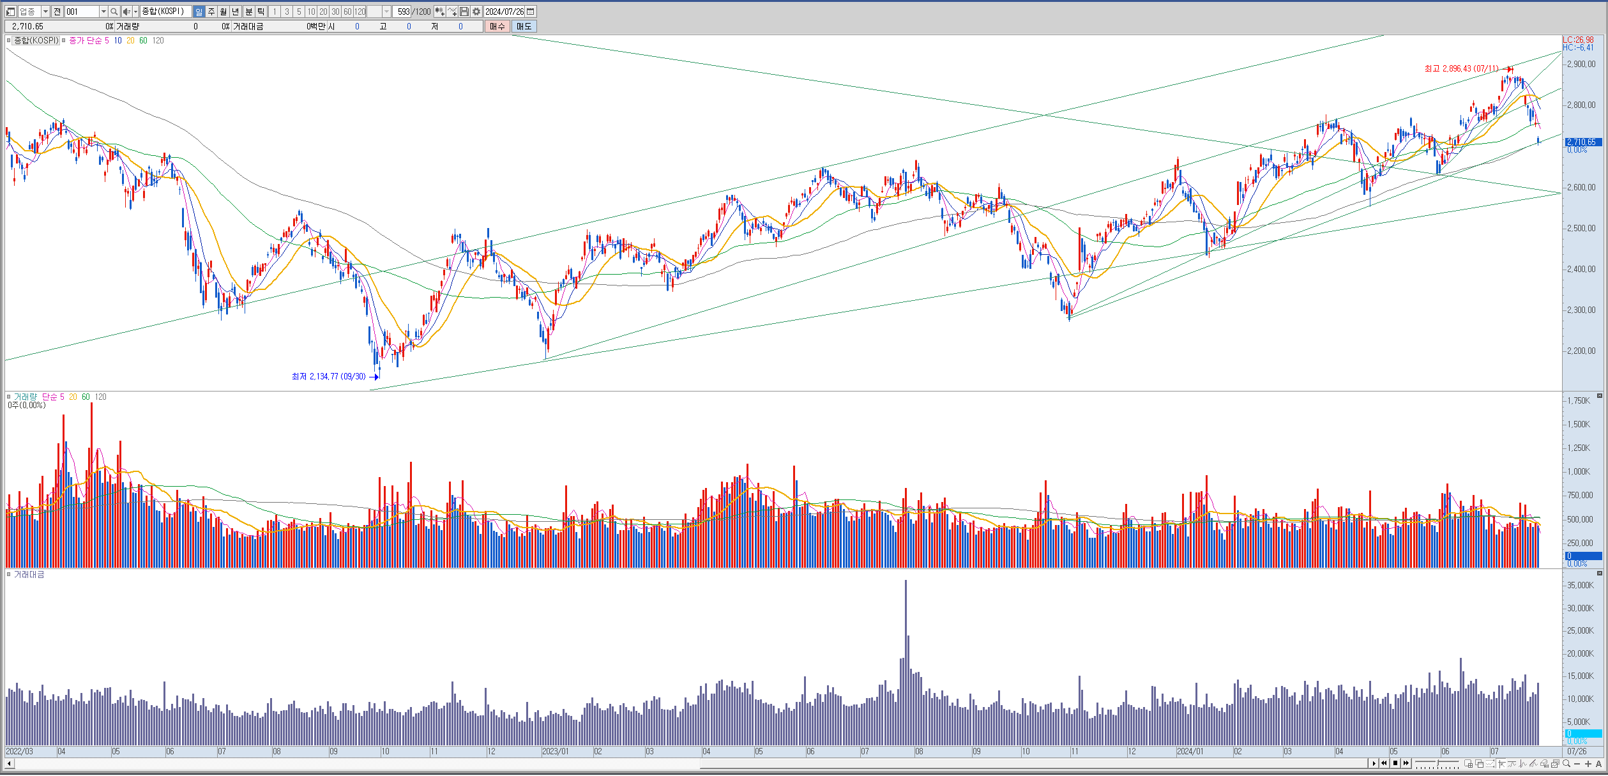Click the 매도 sell button
1608x776 pixels.
coord(524,26)
